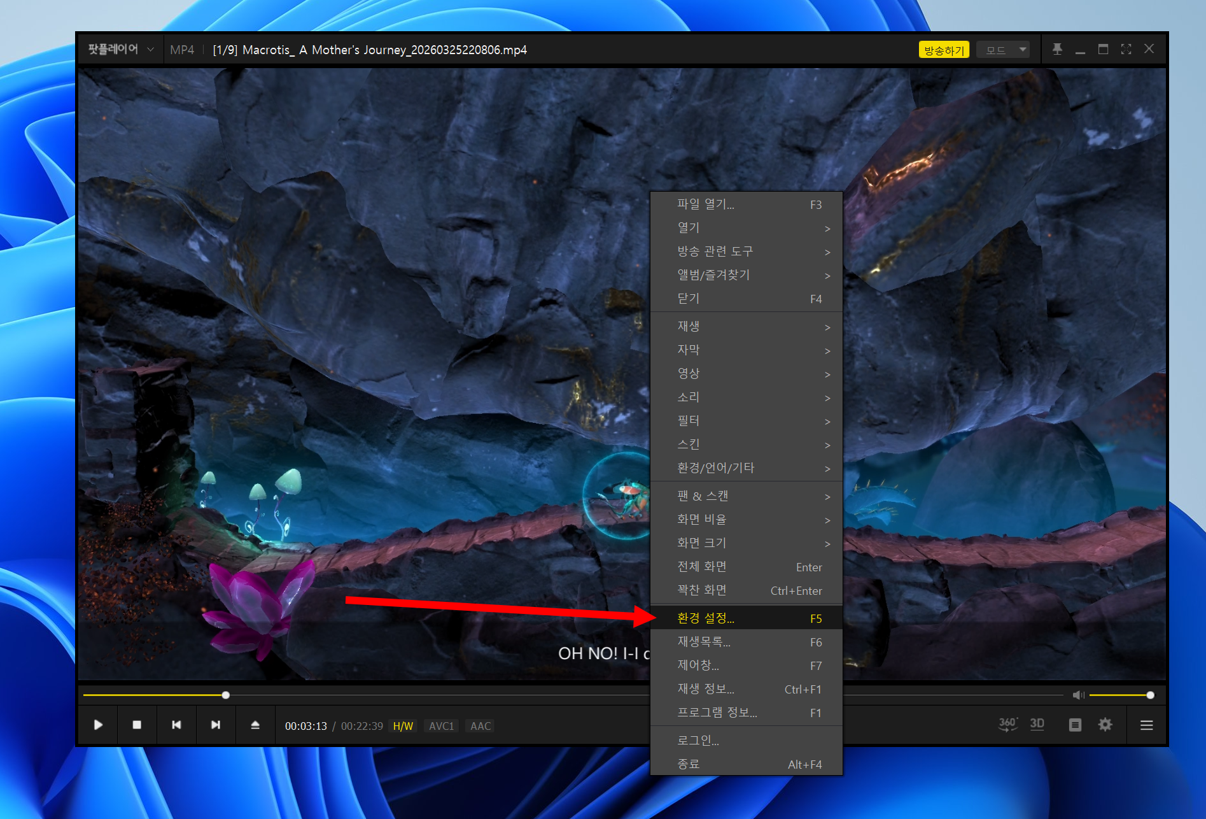Viewport: 1206px width, 819px height.
Task: Open 환경 설정... preferences
Action: (x=747, y=618)
